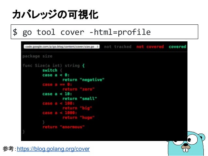Click the return "negative" line
The image size is (208, 156).
(83, 80)
